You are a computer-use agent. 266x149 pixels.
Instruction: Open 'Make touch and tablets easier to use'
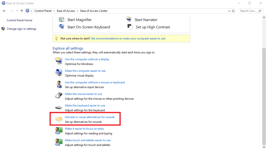88,140
